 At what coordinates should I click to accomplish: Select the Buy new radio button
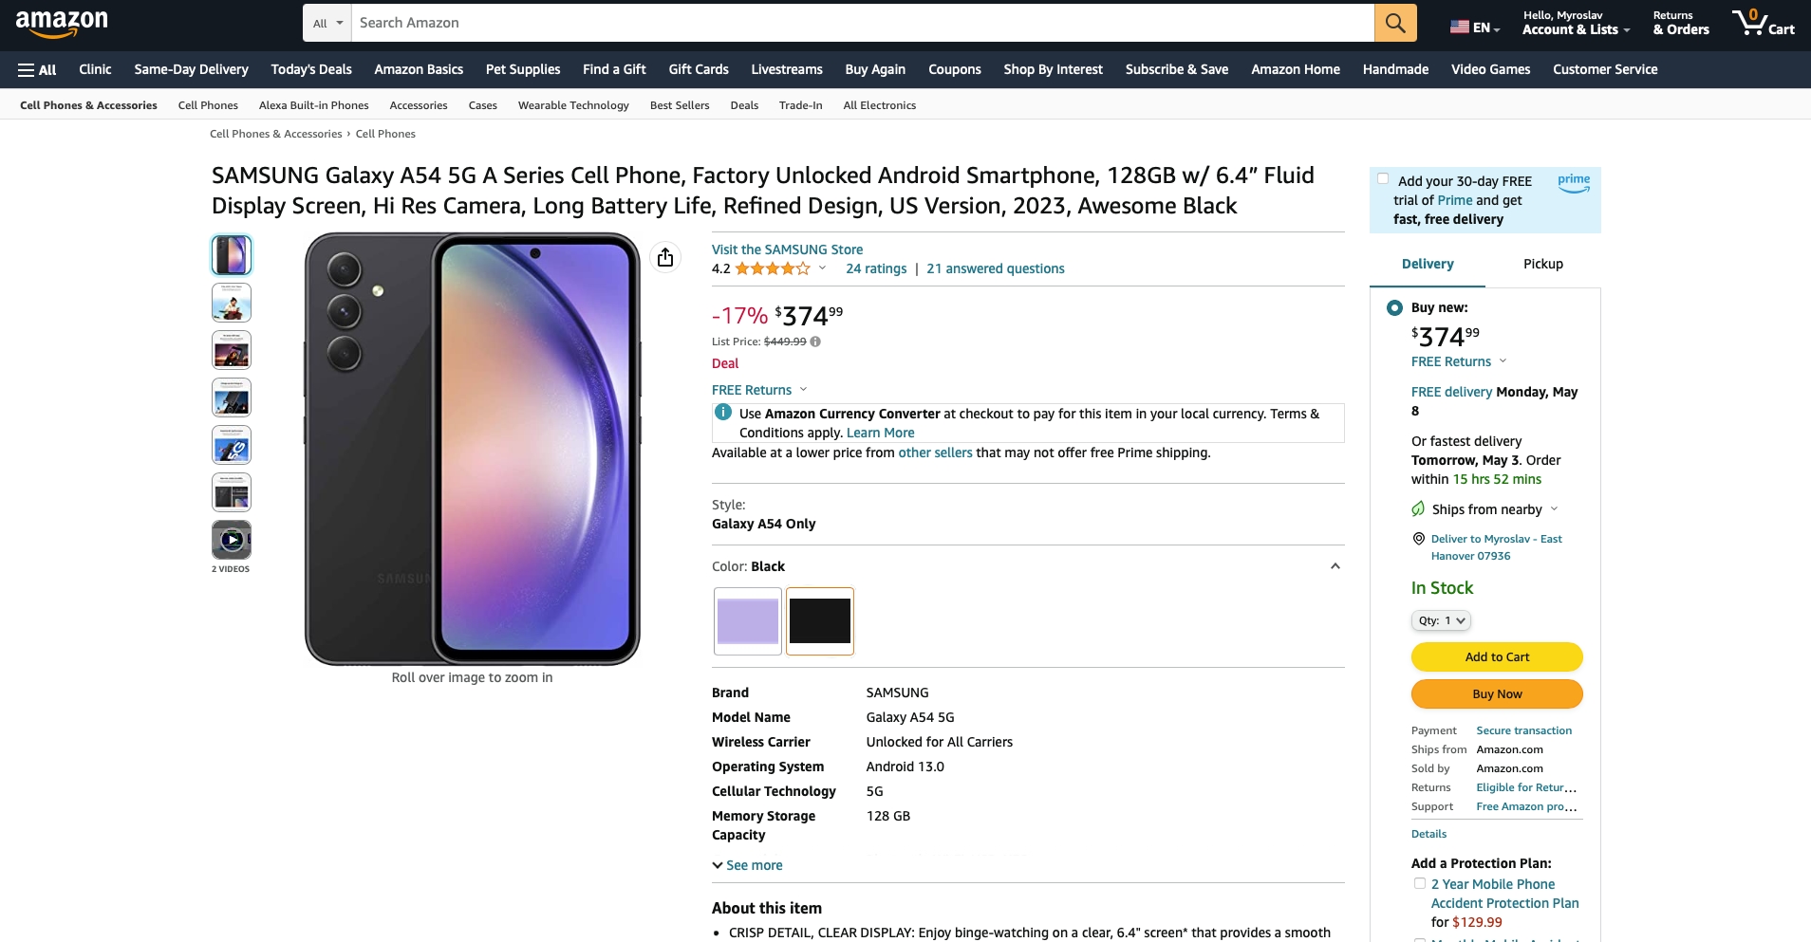pyautogui.click(x=1394, y=307)
